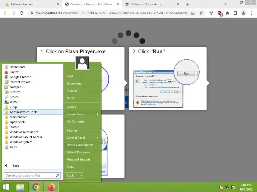Viewport: 257px width, 192px height.
Task: Launch WinSCP from the programs list
Action: pyautogui.click(x=33, y=102)
